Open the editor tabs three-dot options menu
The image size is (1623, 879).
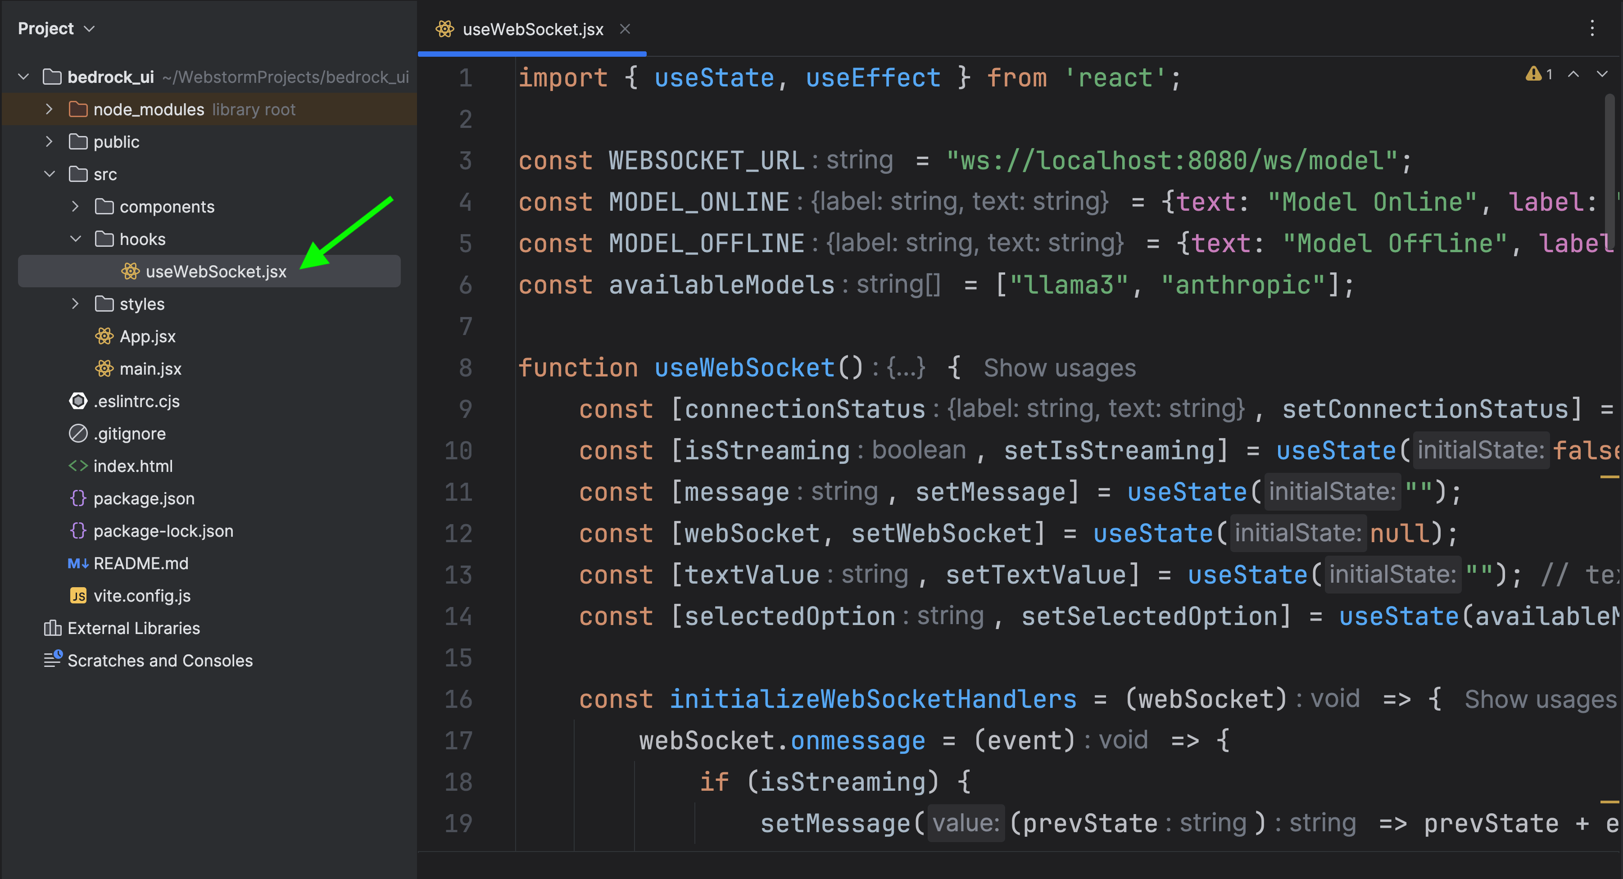click(1592, 28)
